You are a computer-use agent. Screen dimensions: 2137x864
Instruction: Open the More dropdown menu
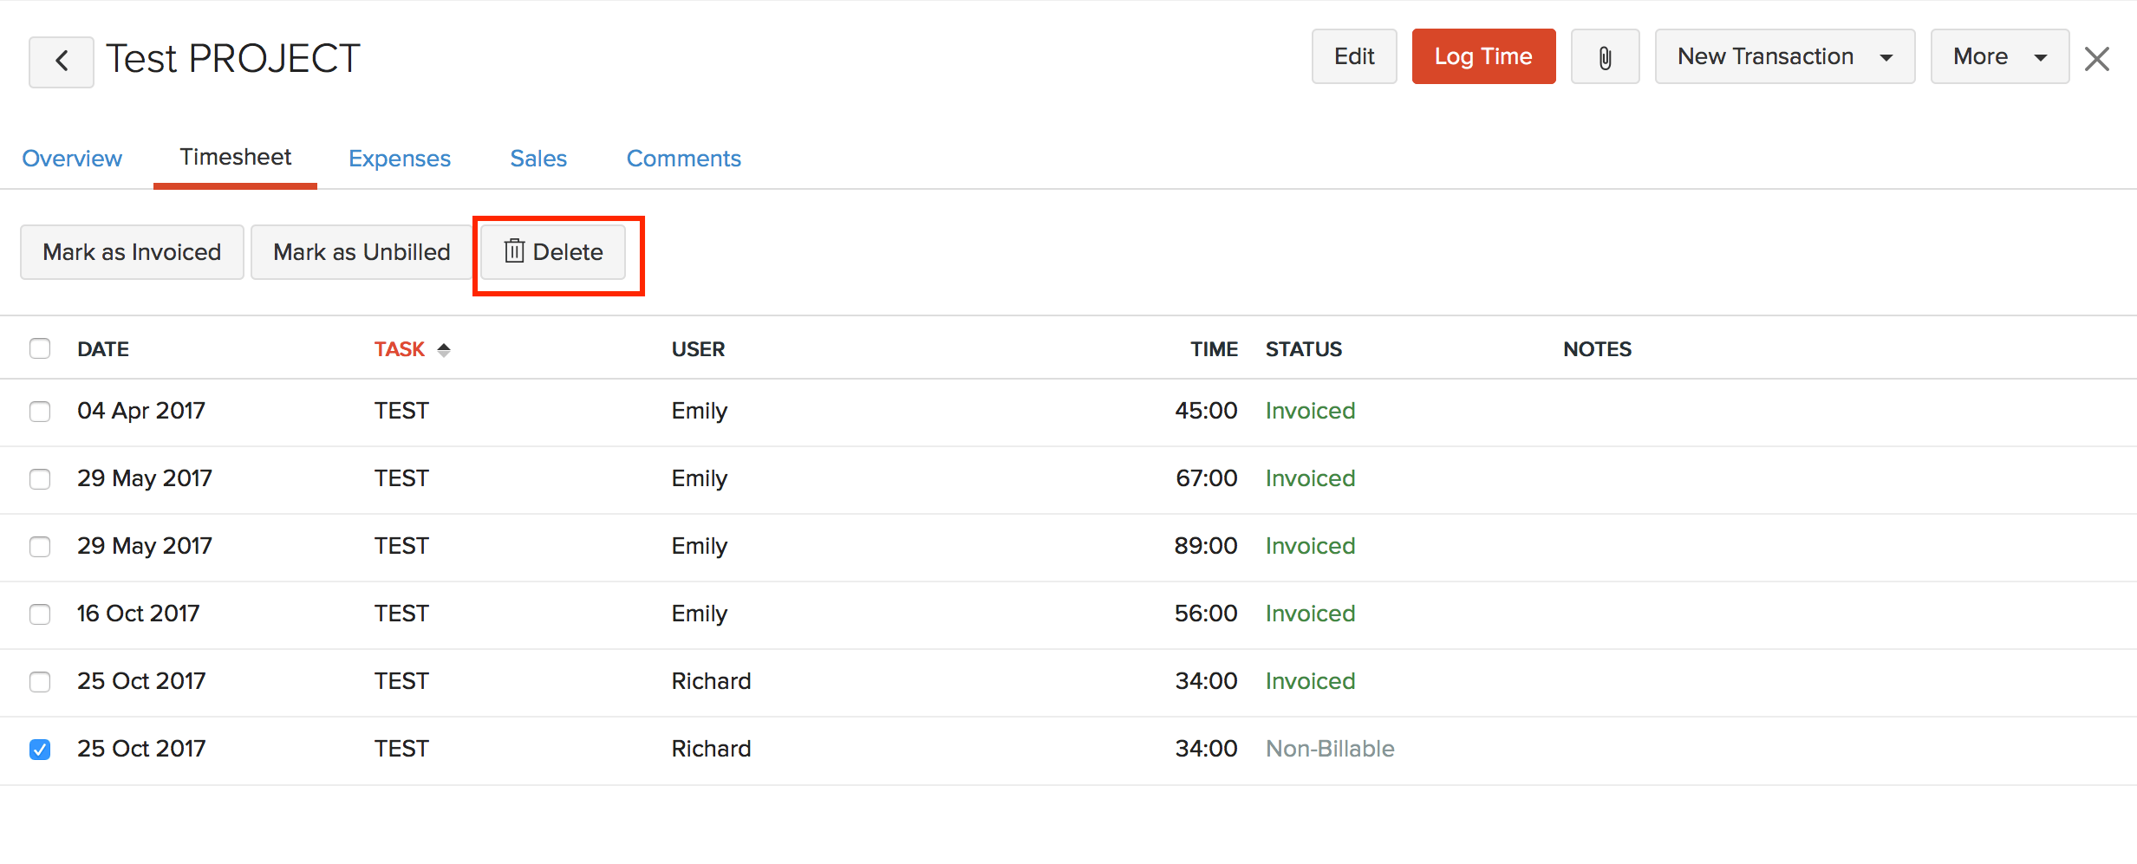pos(1998,56)
